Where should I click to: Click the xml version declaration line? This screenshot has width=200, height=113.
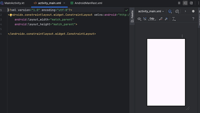point(40,10)
